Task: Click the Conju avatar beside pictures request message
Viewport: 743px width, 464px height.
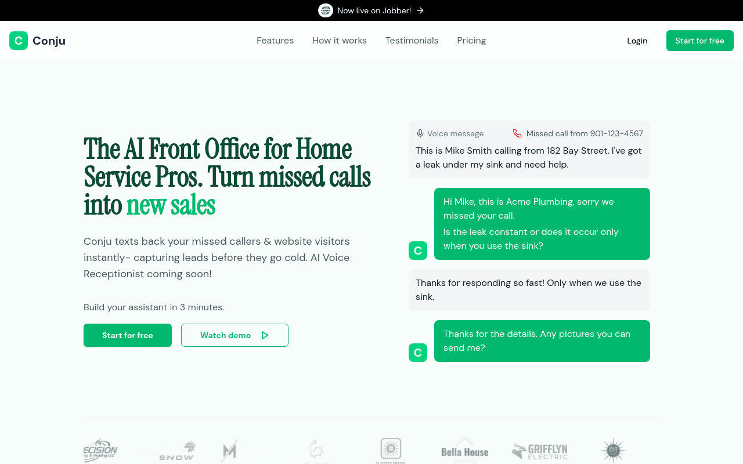Action: (x=418, y=353)
